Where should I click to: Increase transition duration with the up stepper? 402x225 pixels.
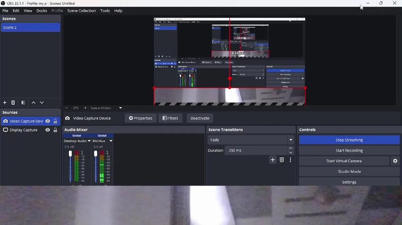(291, 148)
